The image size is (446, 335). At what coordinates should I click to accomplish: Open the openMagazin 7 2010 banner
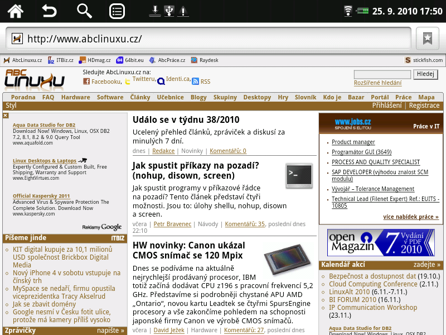(x=381, y=243)
